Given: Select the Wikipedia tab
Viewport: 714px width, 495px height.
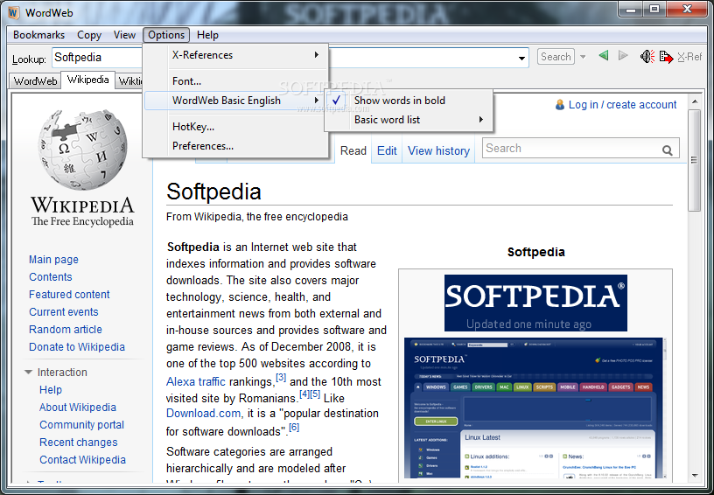Looking at the screenshot, I should (87, 80).
